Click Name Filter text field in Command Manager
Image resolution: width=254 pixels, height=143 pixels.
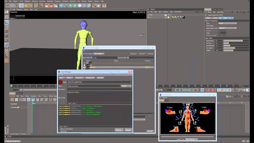[105, 58]
